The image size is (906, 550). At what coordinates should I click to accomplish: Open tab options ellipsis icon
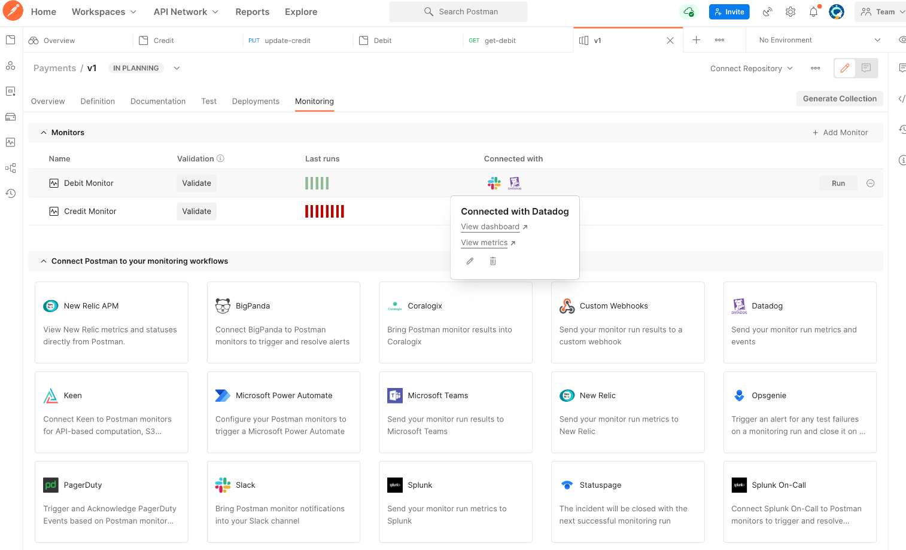coord(719,40)
